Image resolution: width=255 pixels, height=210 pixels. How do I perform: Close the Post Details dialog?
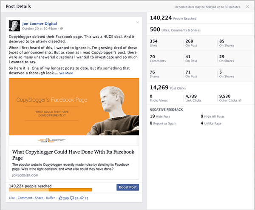point(248,7)
